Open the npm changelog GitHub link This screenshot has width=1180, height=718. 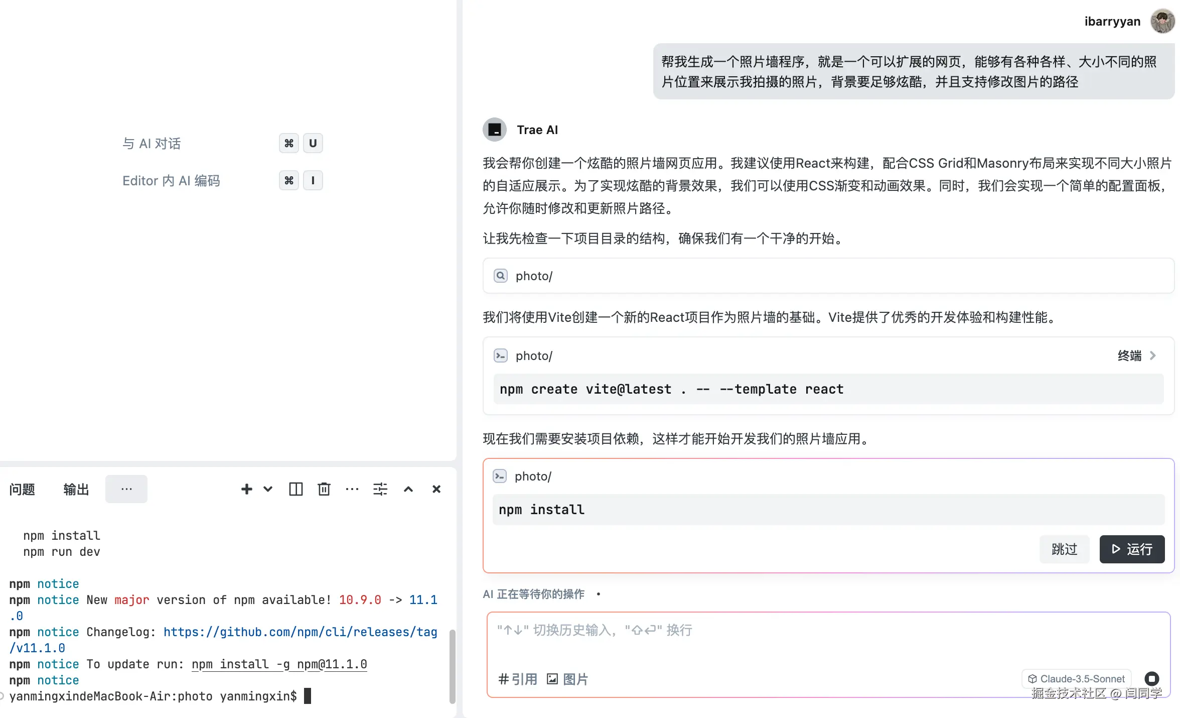tap(300, 632)
